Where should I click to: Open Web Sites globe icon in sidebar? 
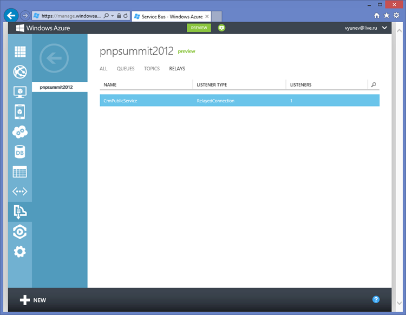(20, 71)
